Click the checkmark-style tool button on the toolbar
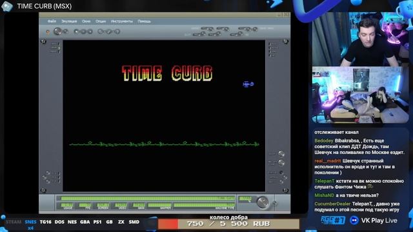This screenshot has height=232, width=413. 109,32
